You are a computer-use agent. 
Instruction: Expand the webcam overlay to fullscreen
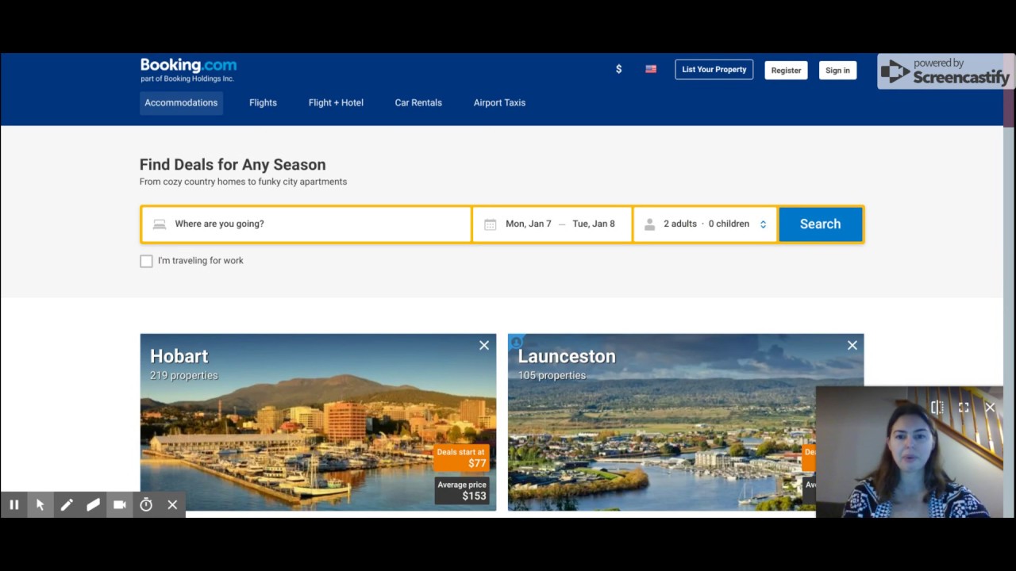click(x=964, y=408)
